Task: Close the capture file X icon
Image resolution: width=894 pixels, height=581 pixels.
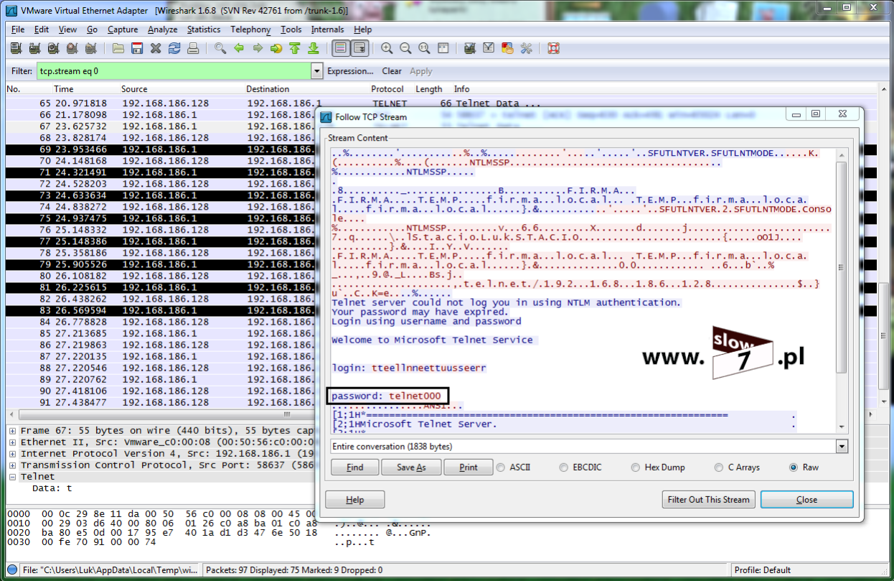Action: (x=156, y=49)
